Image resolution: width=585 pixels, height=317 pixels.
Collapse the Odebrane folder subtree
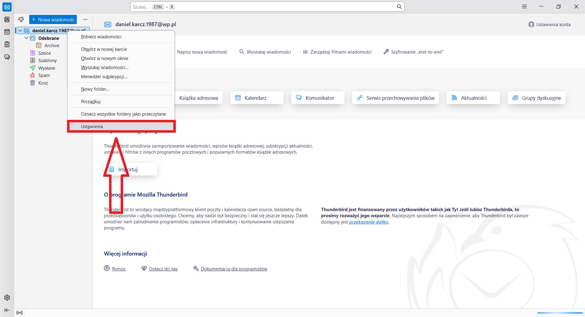26,38
